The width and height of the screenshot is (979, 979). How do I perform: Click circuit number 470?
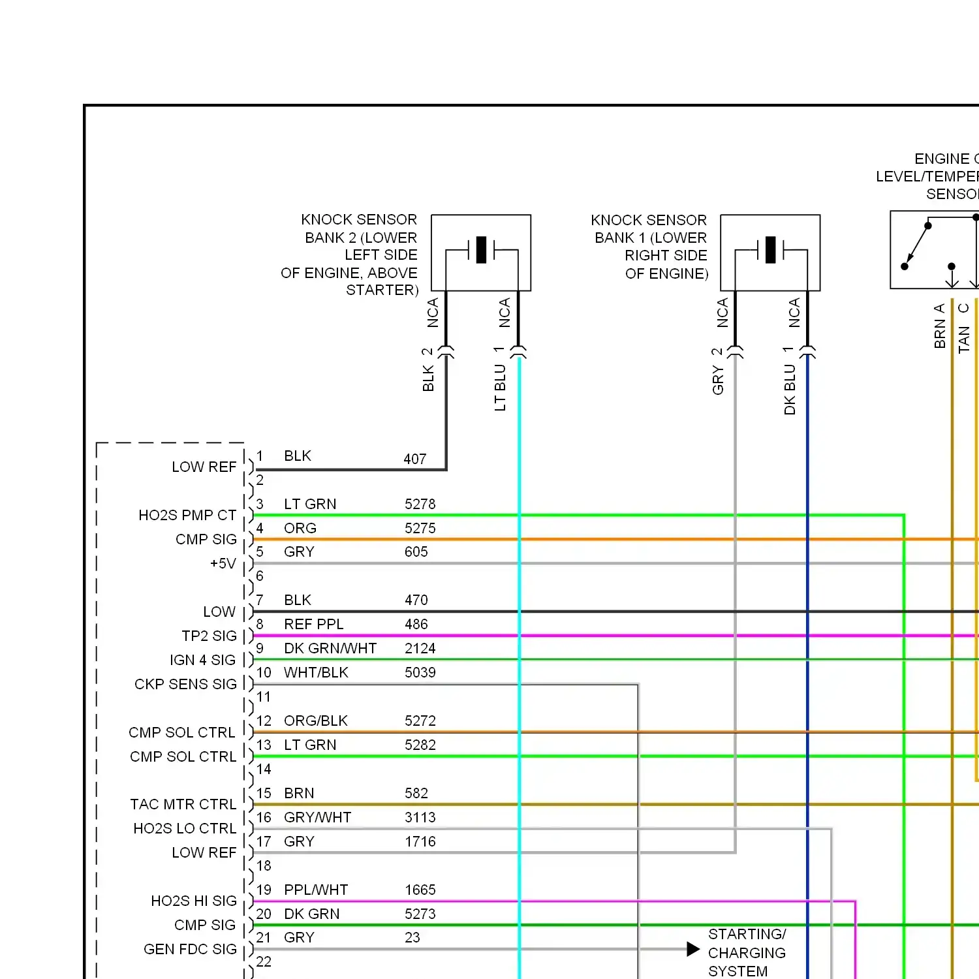416,600
